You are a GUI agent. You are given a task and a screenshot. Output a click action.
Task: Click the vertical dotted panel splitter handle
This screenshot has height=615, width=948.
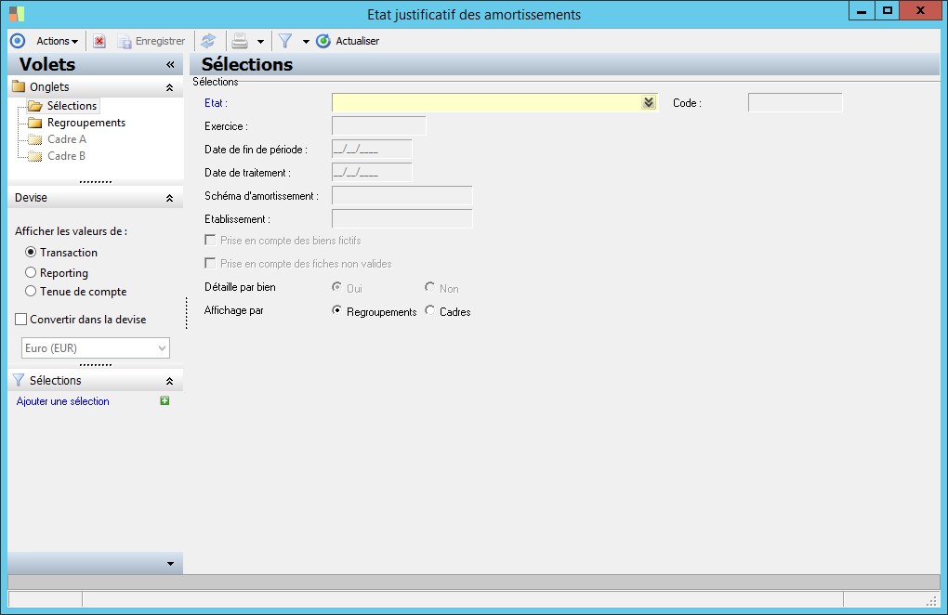click(x=186, y=313)
